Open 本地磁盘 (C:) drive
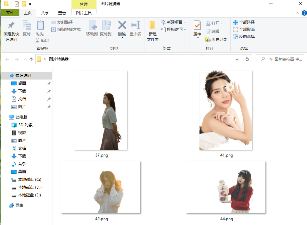Viewport: 307px width, 225px height. [26, 180]
